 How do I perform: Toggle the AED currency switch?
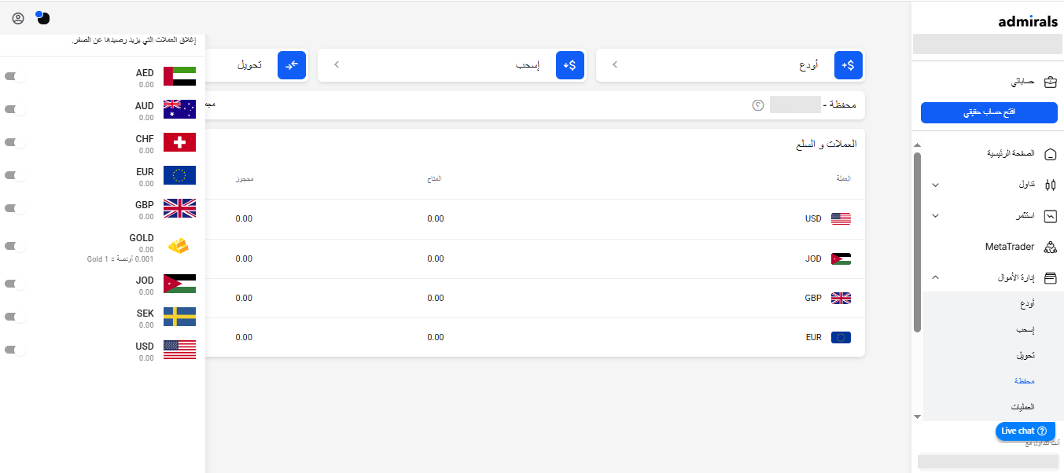(15, 77)
